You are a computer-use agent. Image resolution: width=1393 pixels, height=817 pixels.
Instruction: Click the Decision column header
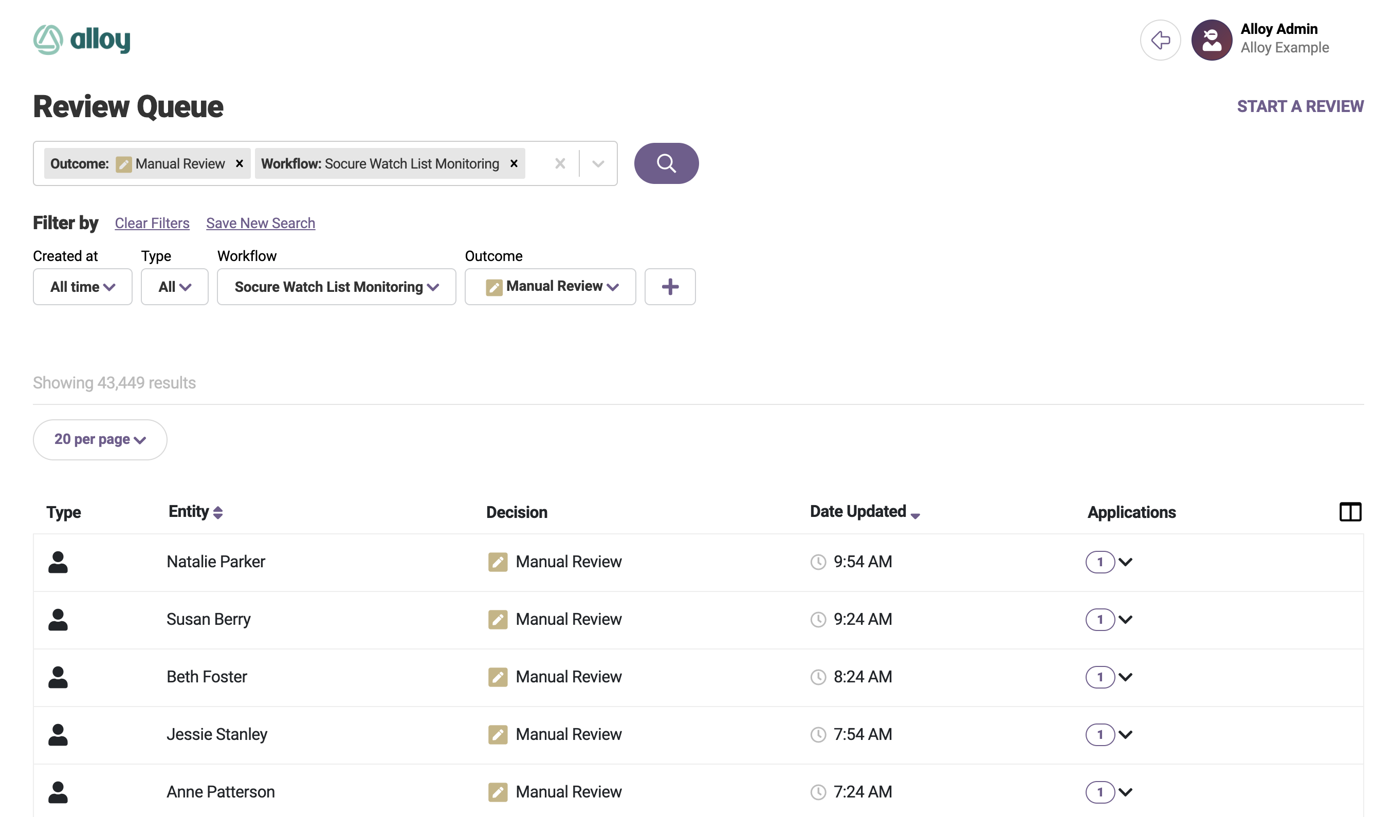[517, 512]
